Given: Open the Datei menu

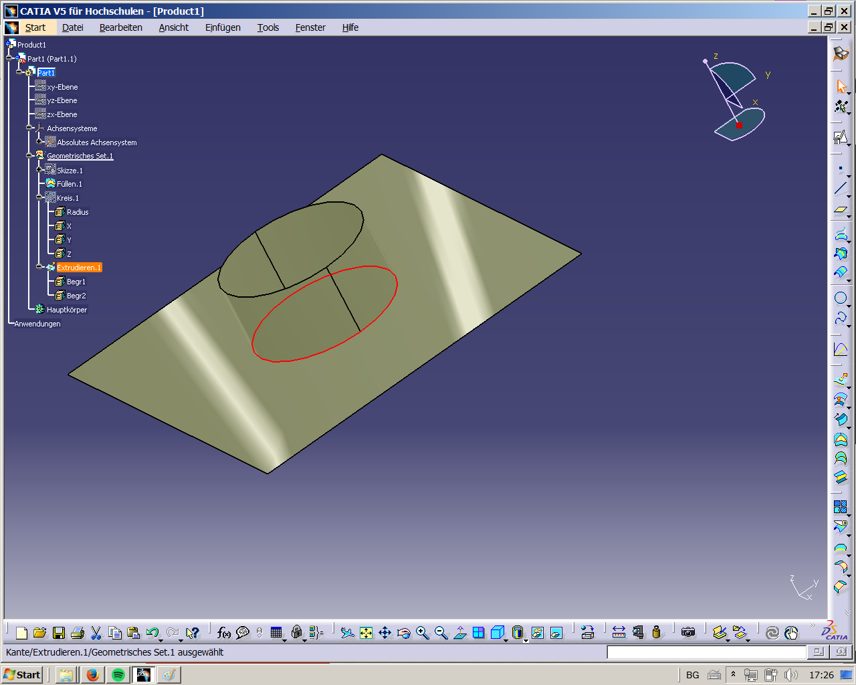Looking at the screenshot, I should point(73,27).
